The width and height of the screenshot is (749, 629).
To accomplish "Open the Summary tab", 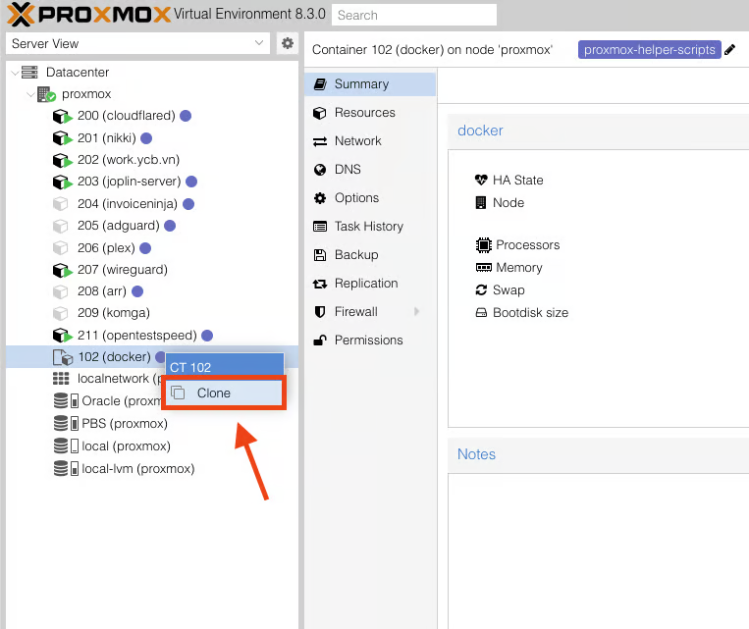I will pos(370,84).
